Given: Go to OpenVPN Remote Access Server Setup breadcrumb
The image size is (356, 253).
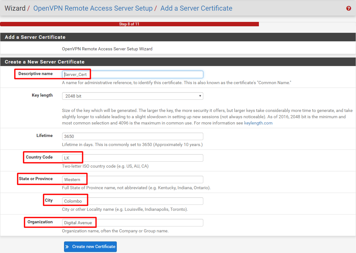Looking at the screenshot, I should click(x=93, y=8).
